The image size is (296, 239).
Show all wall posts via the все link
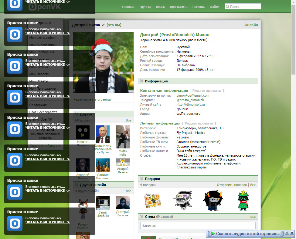click(x=253, y=217)
